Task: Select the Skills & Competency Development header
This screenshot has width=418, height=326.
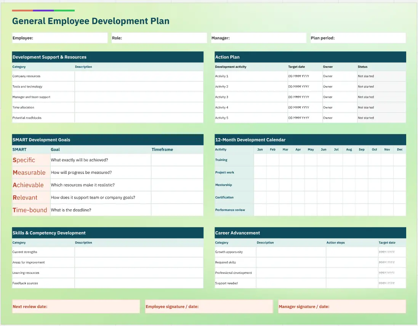Action: click(x=108, y=233)
